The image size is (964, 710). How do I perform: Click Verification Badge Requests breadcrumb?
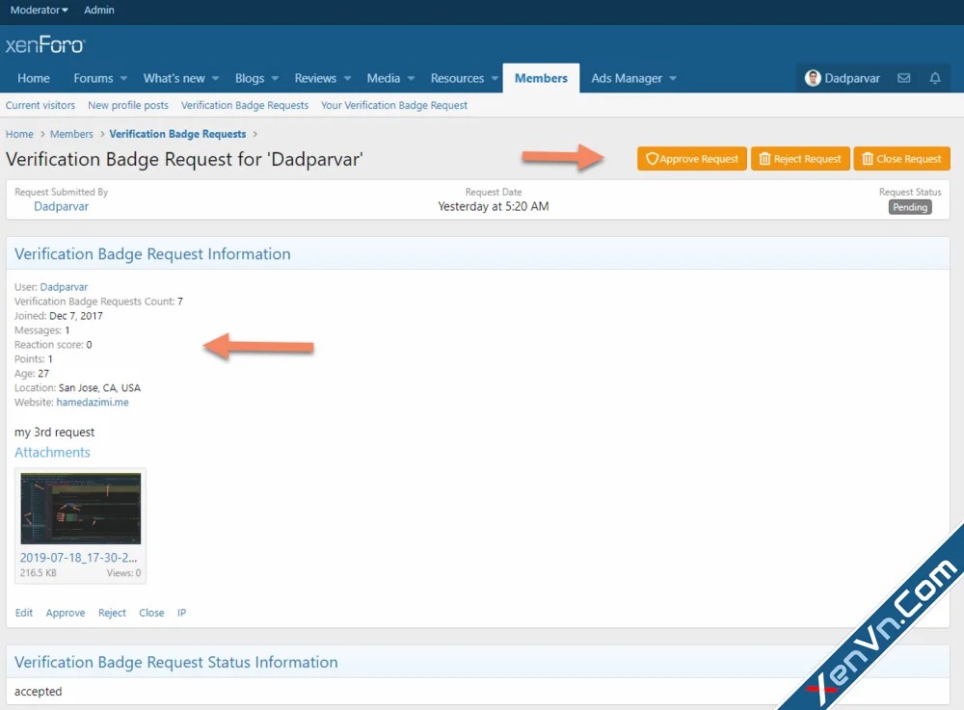[x=177, y=134]
